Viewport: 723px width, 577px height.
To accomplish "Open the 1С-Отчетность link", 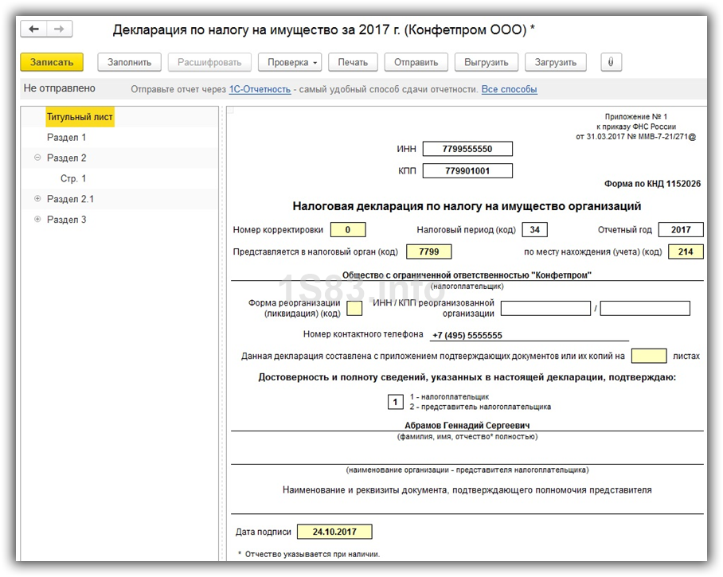I will click(260, 89).
